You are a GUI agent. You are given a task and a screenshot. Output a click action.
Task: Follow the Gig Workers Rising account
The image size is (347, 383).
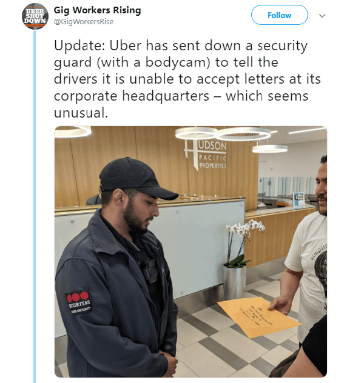279,15
